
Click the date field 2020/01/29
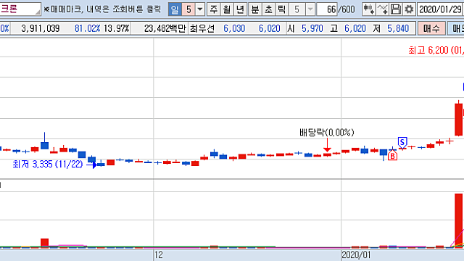[x=440, y=9]
